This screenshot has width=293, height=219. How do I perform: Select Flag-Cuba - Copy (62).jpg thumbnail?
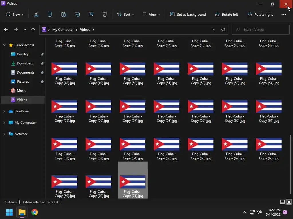pyautogui.click(x=64, y=144)
